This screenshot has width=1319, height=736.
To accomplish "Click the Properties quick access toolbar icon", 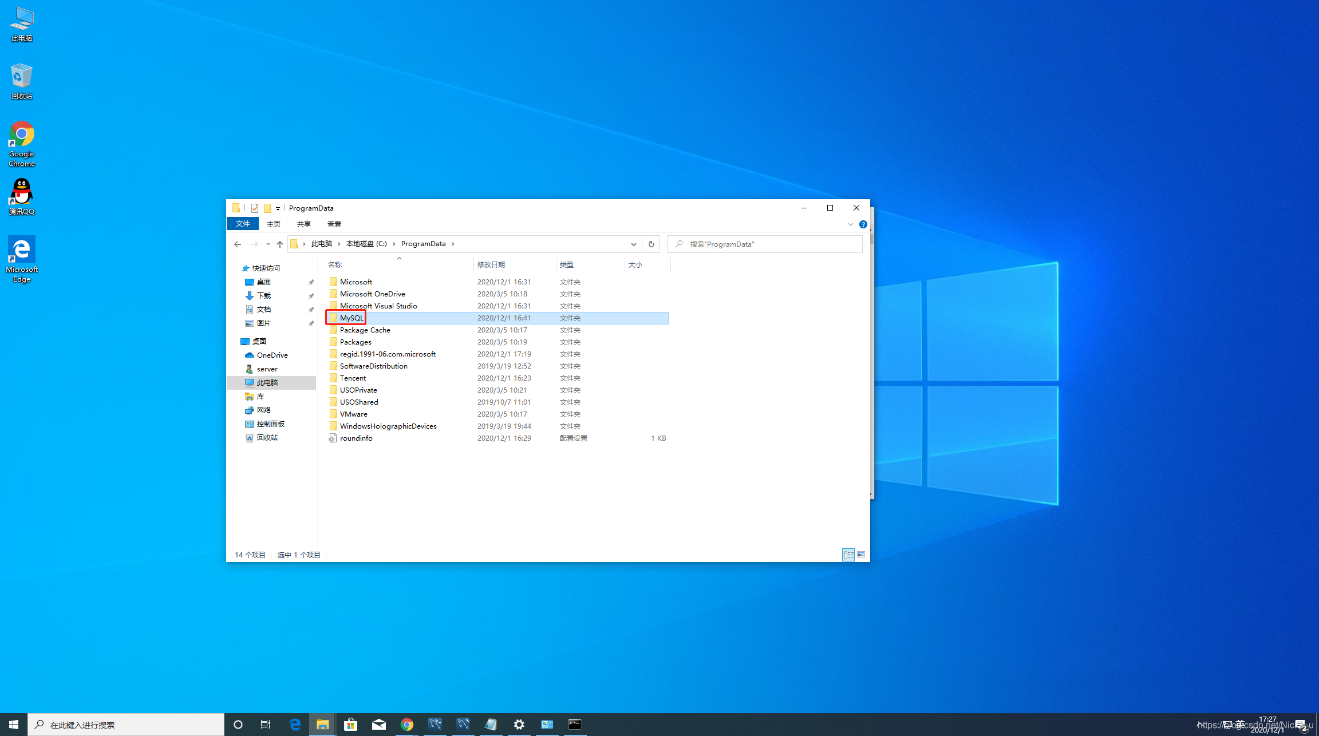I will 255,208.
